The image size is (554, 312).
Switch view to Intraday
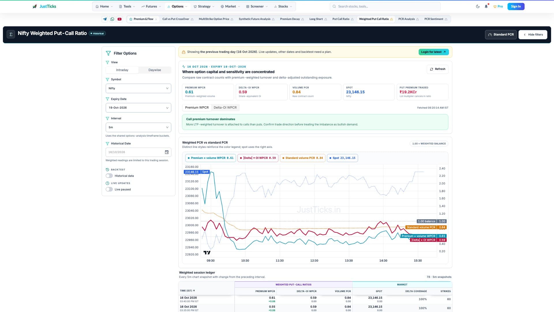click(122, 70)
